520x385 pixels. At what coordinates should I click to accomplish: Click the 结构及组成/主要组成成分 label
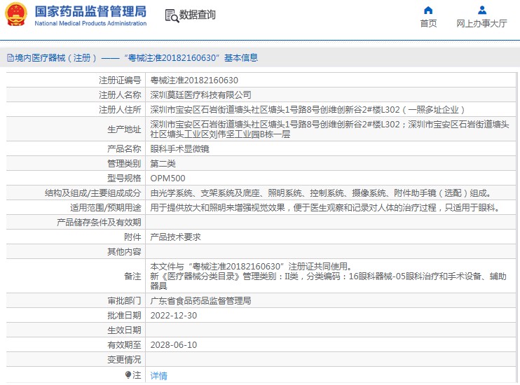(x=93, y=192)
